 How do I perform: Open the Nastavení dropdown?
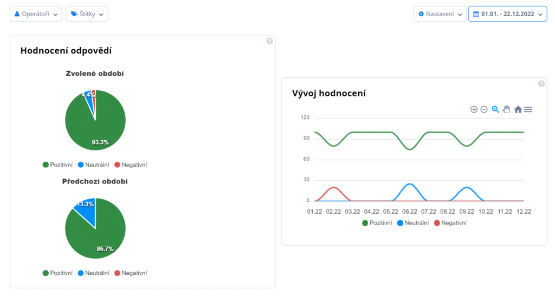tap(440, 14)
